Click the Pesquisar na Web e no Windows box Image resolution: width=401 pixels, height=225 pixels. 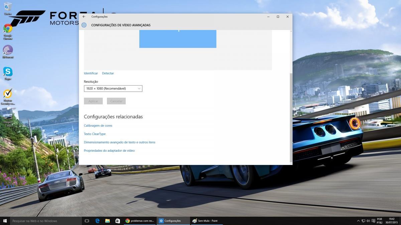(46, 221)
